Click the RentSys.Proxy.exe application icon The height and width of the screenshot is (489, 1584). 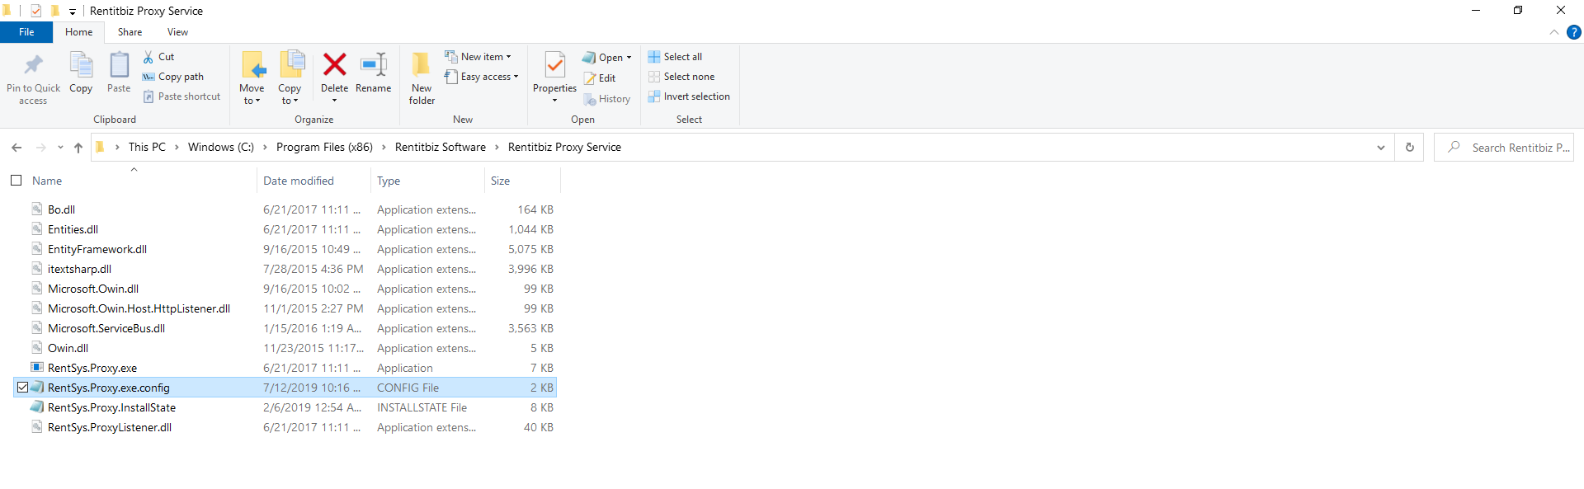coord(37,368)
